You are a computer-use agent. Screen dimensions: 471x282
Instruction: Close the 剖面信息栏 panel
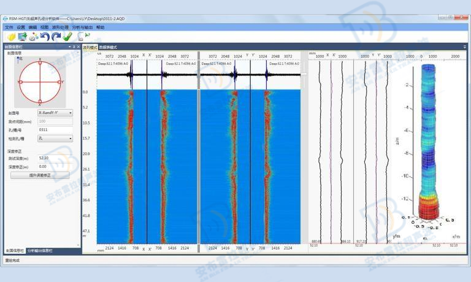[78, 47]
